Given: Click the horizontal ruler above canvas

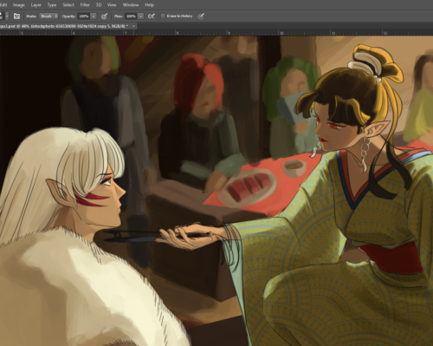Looking at the screenshot, I should (216, 33).
